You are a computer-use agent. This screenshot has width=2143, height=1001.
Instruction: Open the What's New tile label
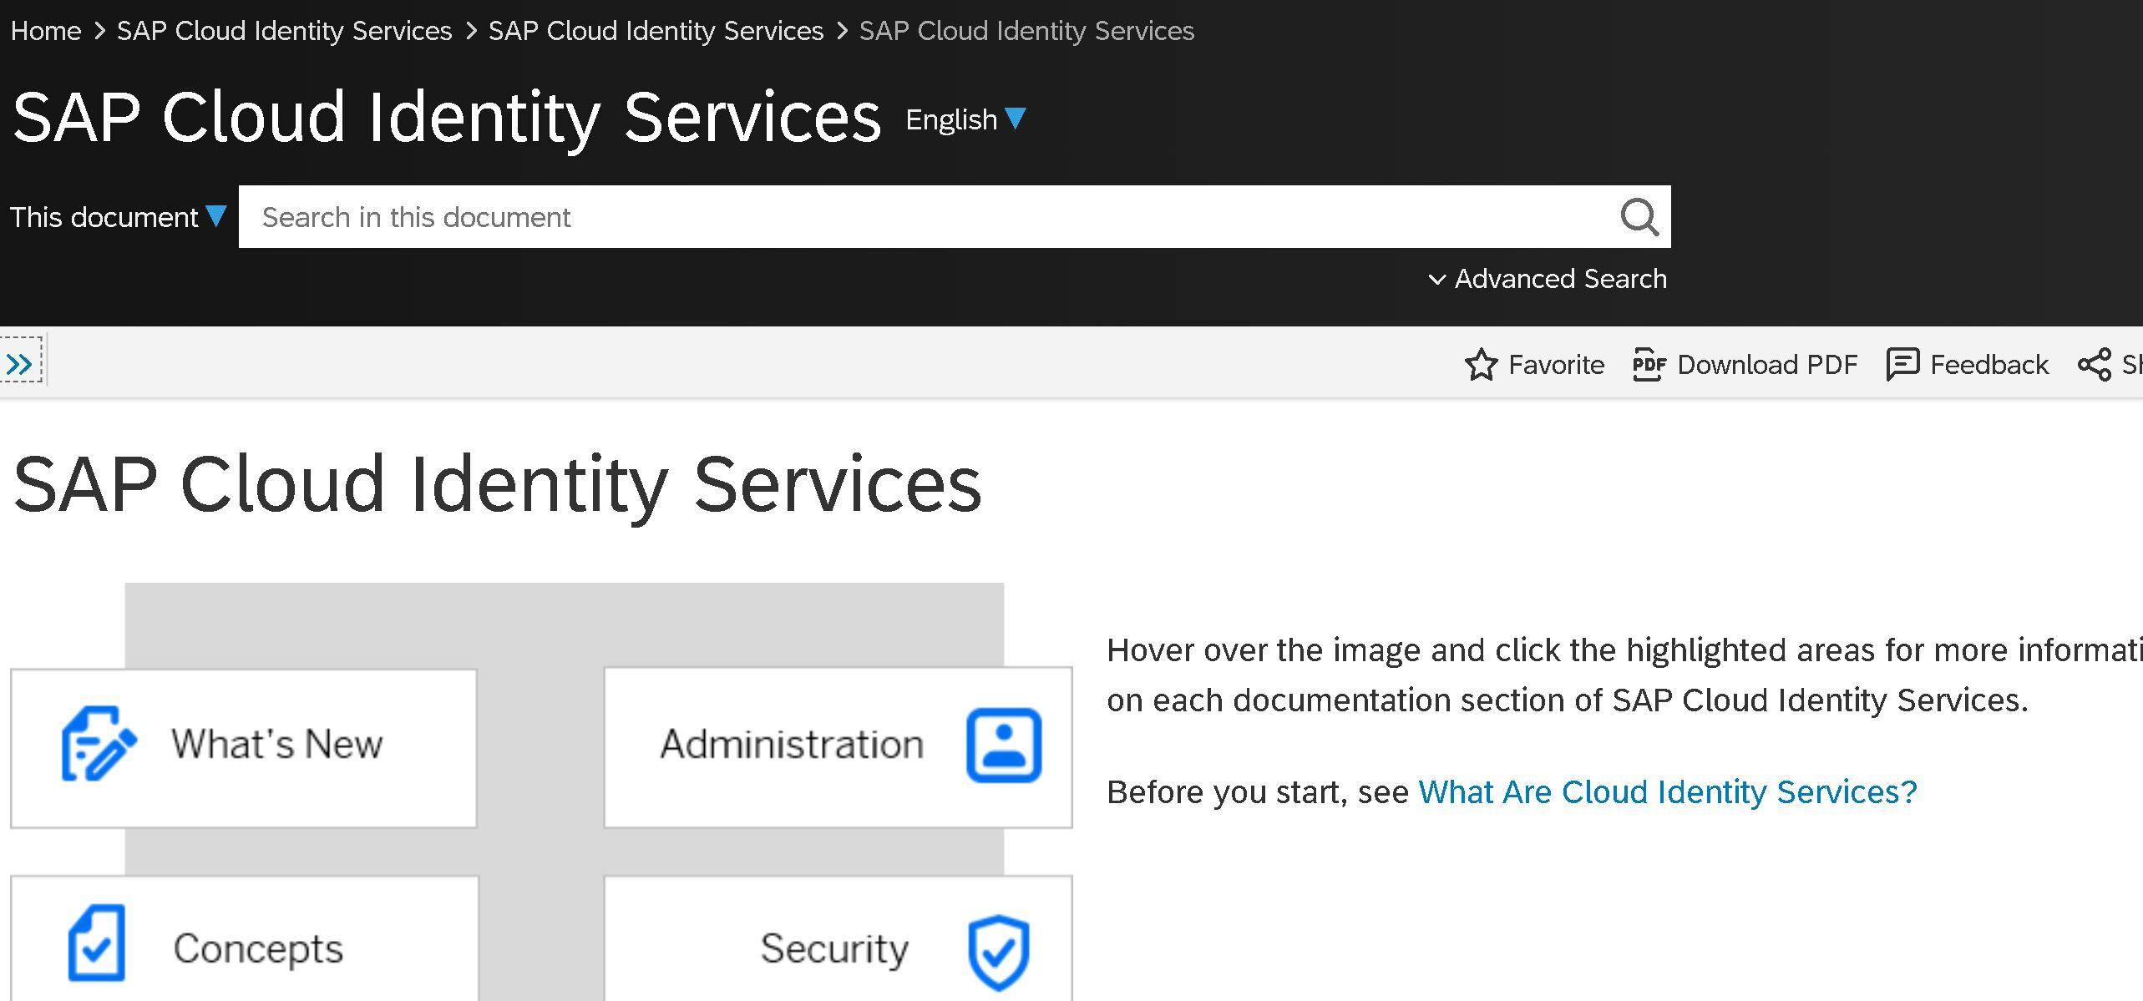click(277, 744)
